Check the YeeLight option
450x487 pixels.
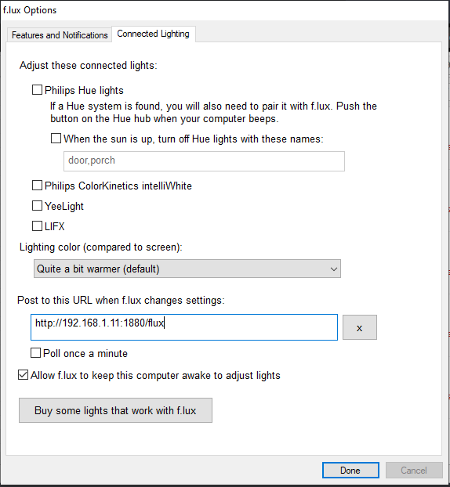38,206
